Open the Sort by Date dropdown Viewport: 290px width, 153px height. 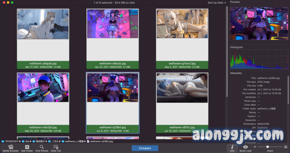pyautogui.click(x=217, y=3)
